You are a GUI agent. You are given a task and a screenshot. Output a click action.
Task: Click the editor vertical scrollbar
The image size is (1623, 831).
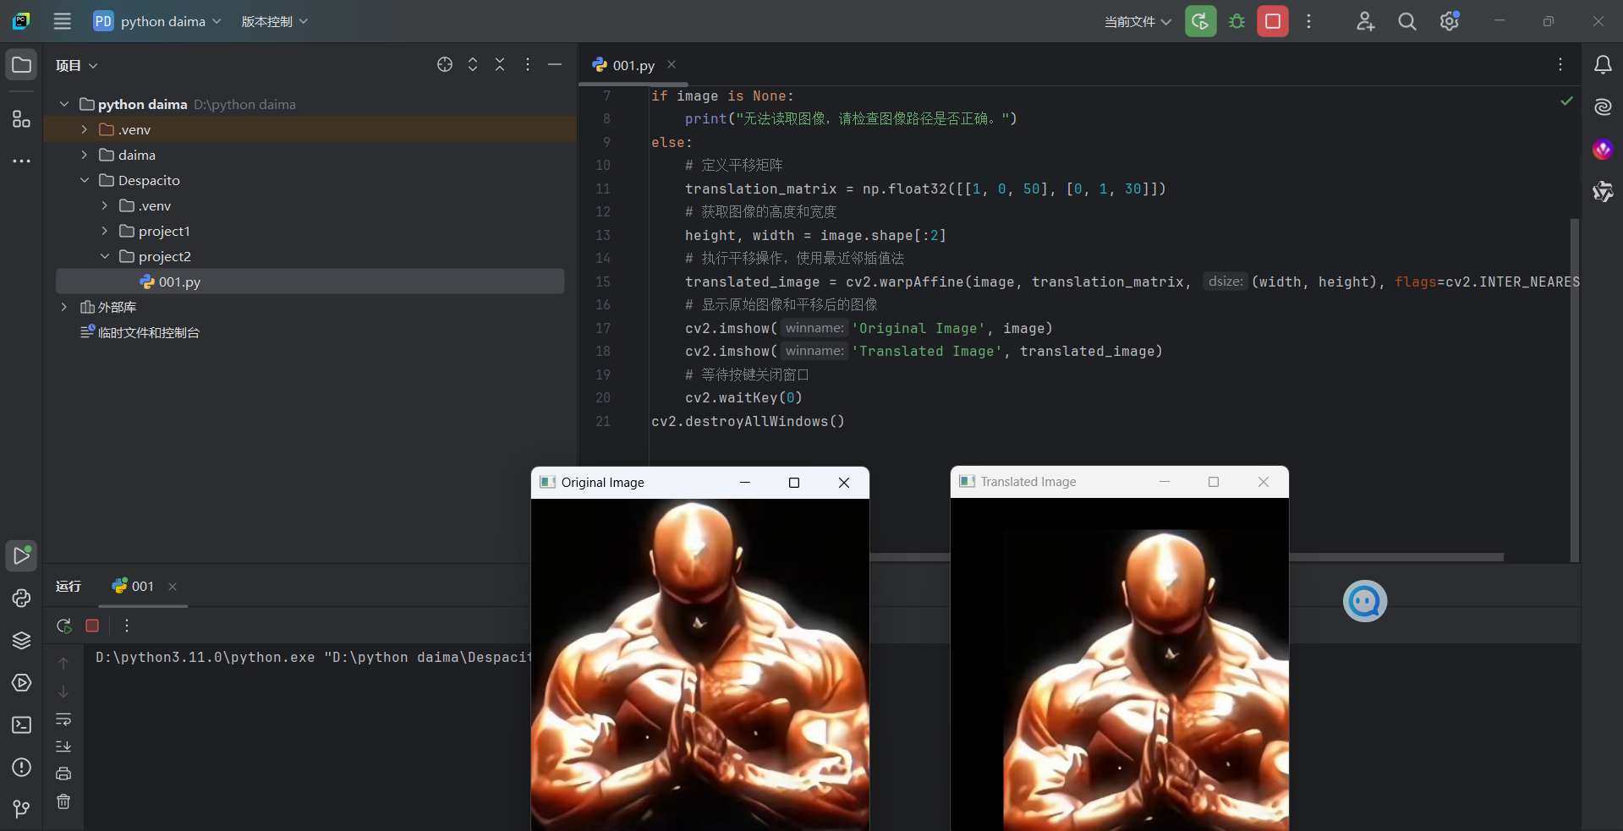pos(1575,389)
